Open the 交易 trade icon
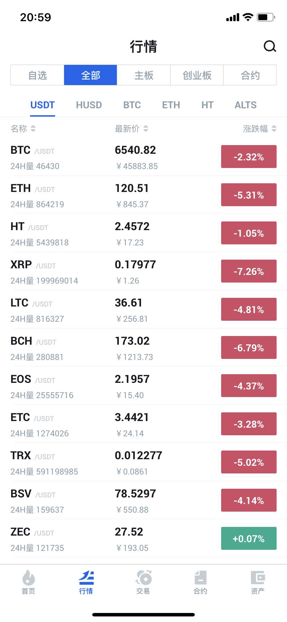This screenshot has height=622, width=287. pos(143,578)
